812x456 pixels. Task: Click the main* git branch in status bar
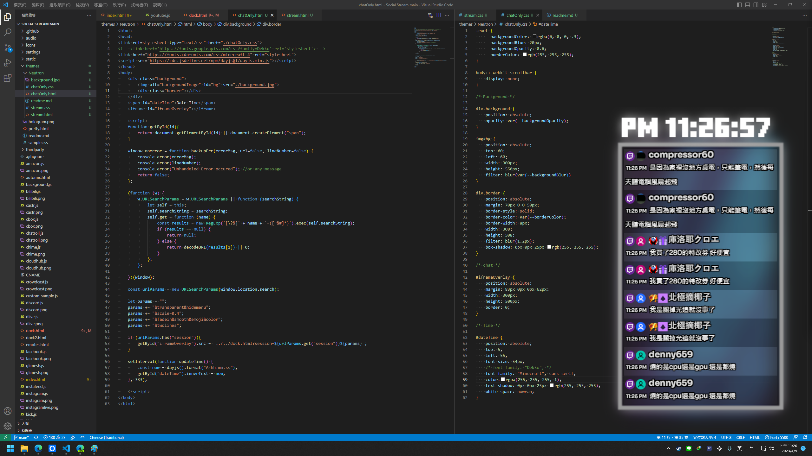pyautogui.click(x=21, y=437)
